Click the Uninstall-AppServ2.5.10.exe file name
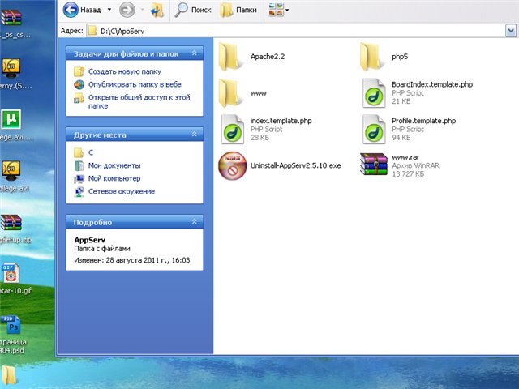Screen dimensions: 519x389 click(x=295, y=165)
